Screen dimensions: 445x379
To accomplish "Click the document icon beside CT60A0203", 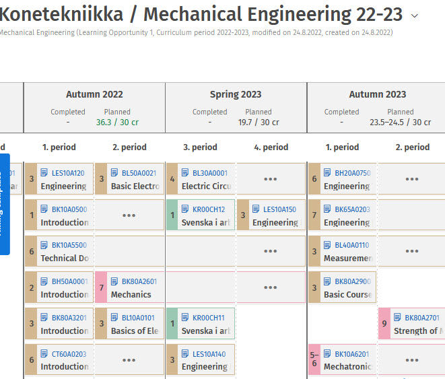I will coord(44,354).
